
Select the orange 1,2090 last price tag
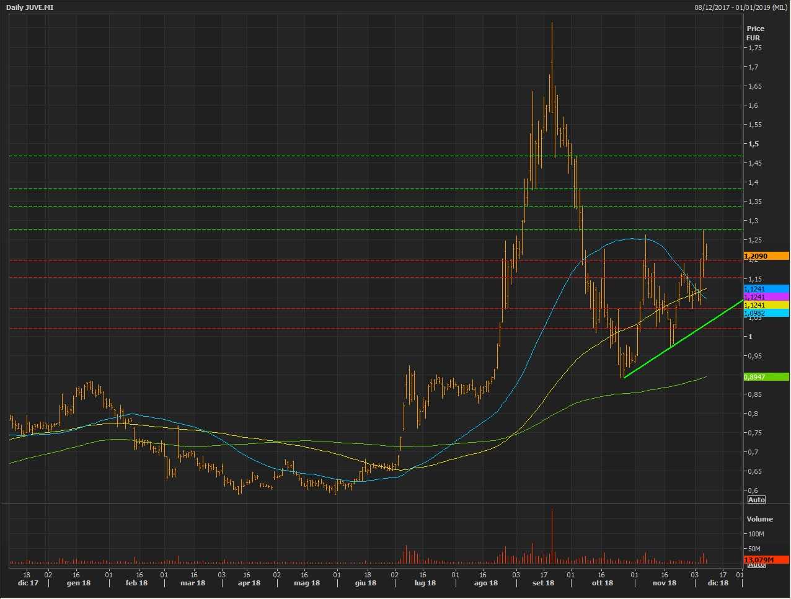(766, 256)
